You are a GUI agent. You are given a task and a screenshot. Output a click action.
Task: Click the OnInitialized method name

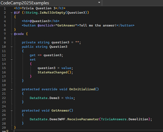82,89
